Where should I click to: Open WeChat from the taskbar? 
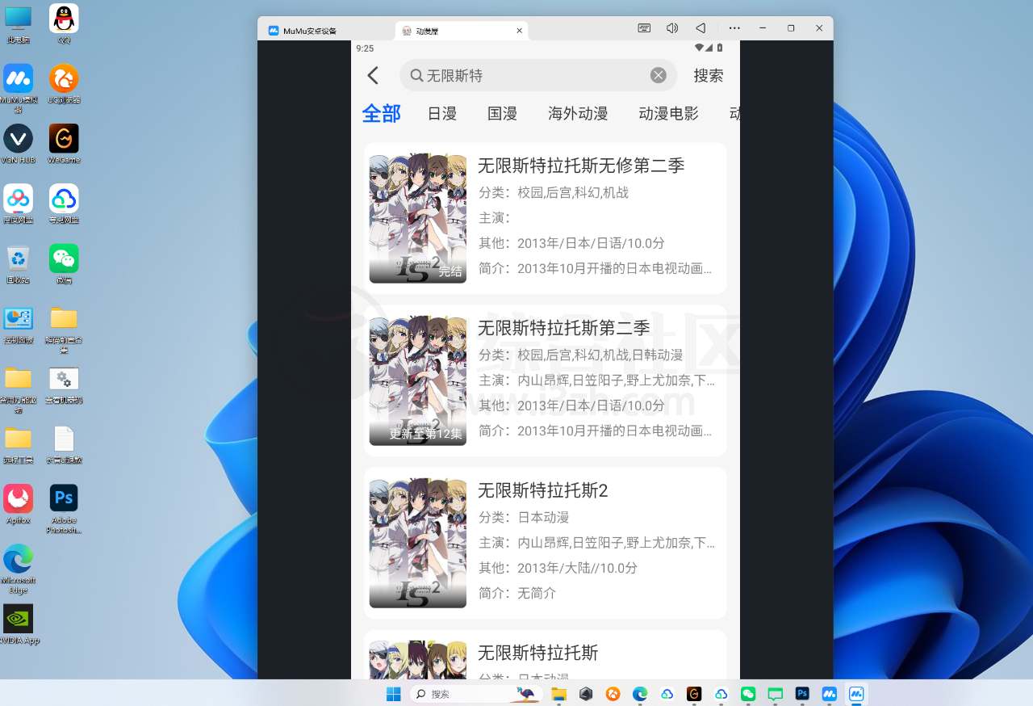[747, 693]
